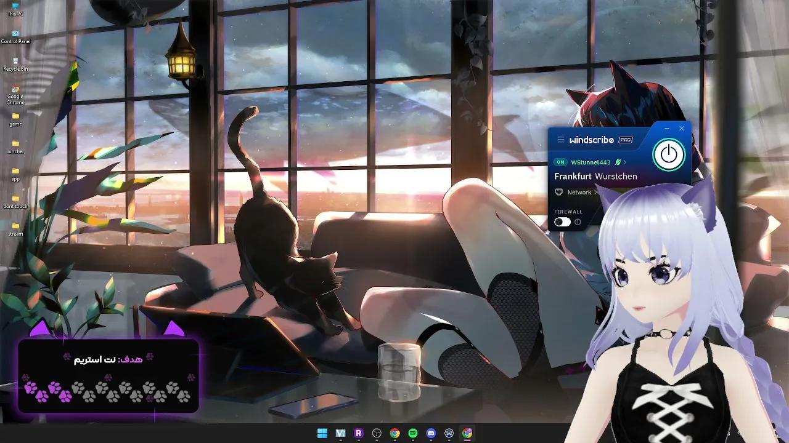Screen dimensions: 789x443
Task: Select the luncher folder on desktop
Action: (x=15, y=147)
